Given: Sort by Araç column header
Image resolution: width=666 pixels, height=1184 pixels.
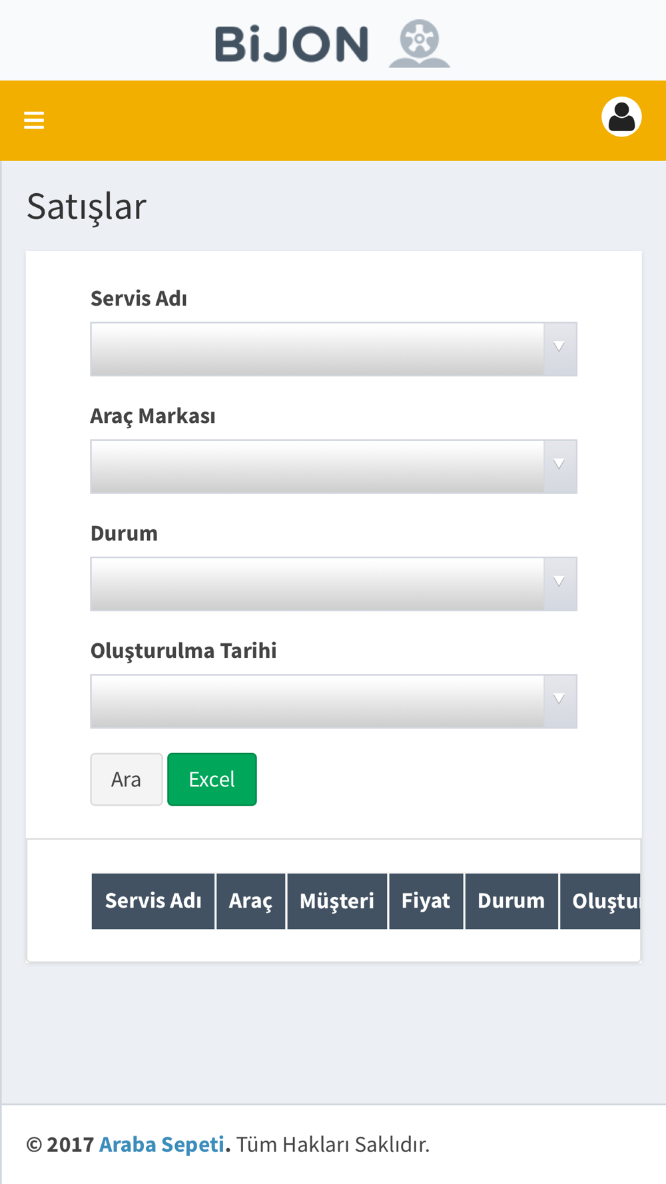Looking at the screenshot, I should coord(251,901).
